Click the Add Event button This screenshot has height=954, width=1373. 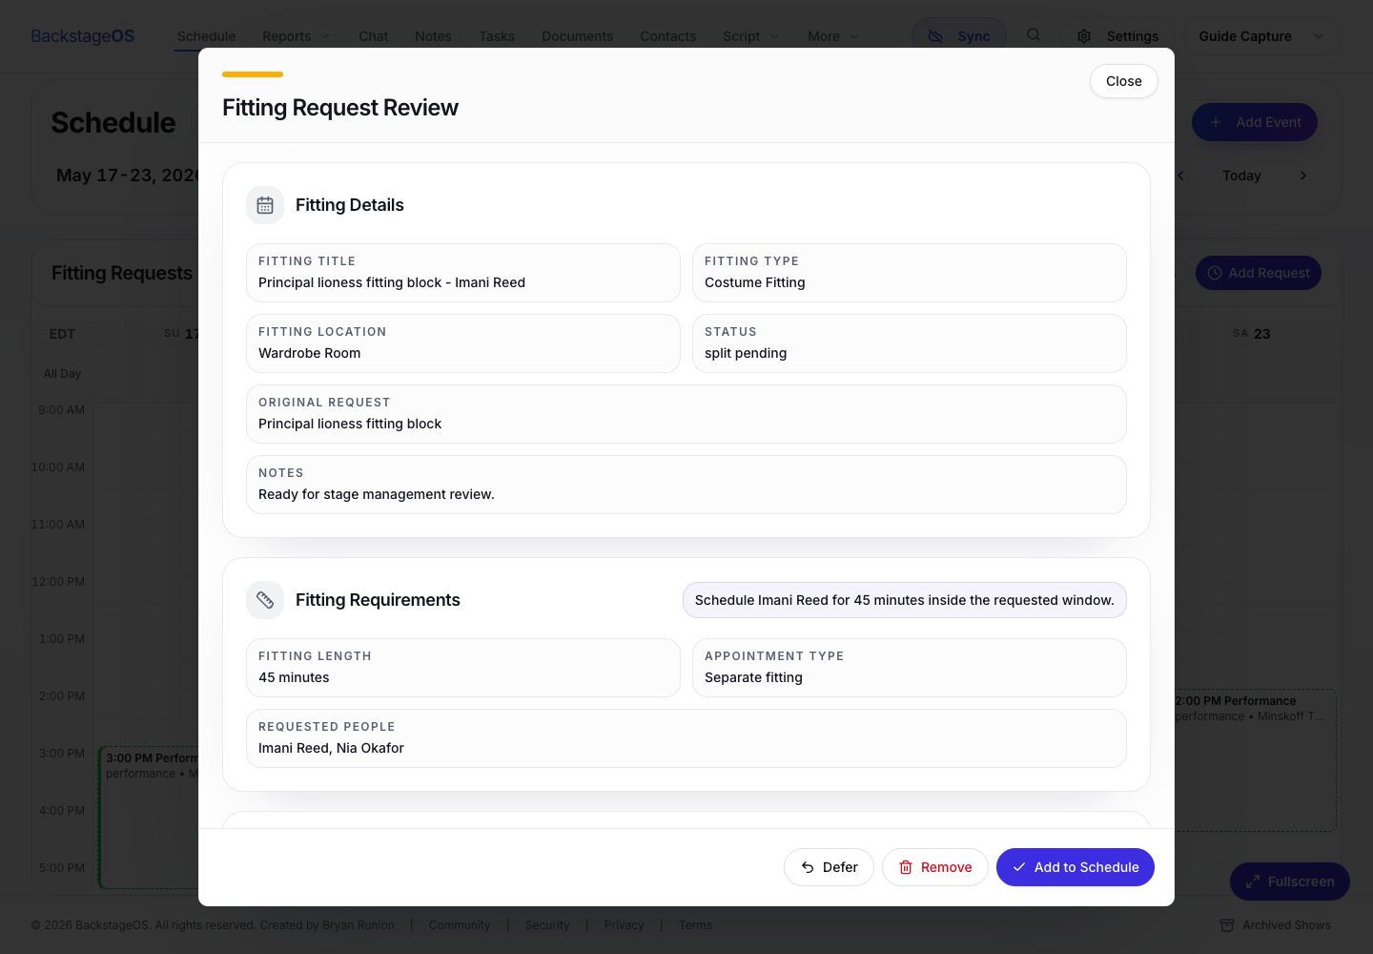1255,122
